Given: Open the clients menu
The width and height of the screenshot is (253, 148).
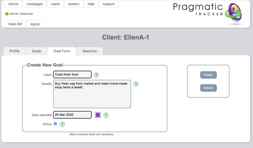Looking at the screenshot, I should point(13,4).
